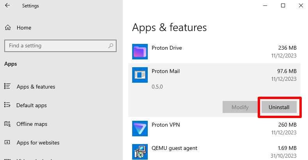Select the Proton Drive app entry

(x=214, y=52)
